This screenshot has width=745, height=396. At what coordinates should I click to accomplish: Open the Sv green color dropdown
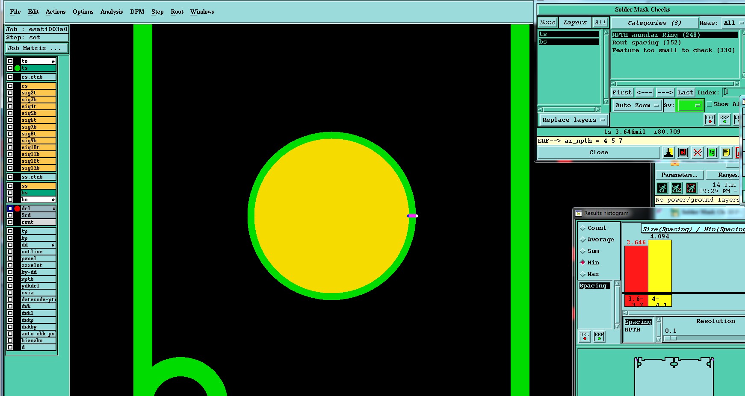pyautogui.click(x=690, y=106)
